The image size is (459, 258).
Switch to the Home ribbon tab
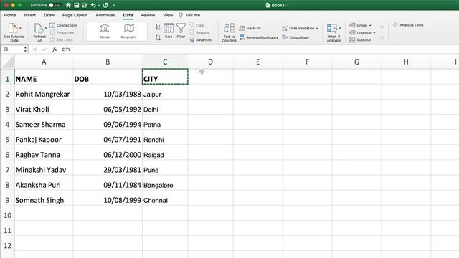click(x=9, y=15)
